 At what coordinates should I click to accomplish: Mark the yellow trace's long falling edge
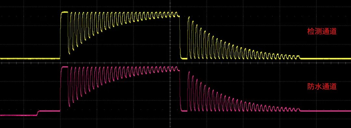(180, 37)
